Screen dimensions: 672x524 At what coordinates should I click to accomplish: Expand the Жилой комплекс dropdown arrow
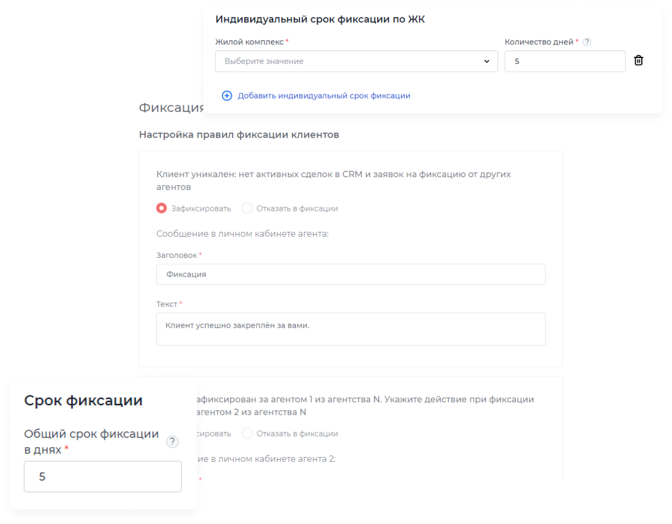[486, 61]
